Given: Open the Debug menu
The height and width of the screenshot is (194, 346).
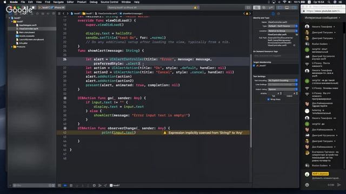Looking at the screenshot, I should 94,2.
